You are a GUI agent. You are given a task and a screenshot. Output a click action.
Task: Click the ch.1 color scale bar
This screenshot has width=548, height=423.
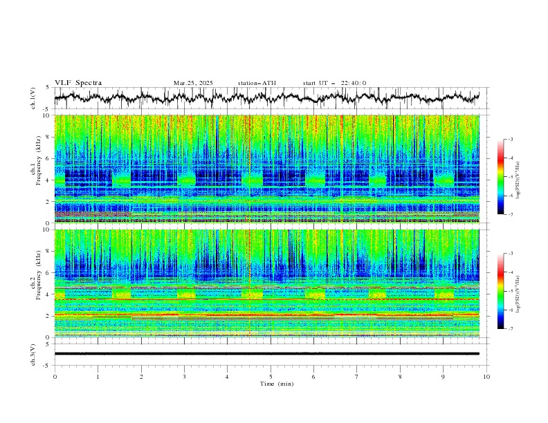(500, 176)
